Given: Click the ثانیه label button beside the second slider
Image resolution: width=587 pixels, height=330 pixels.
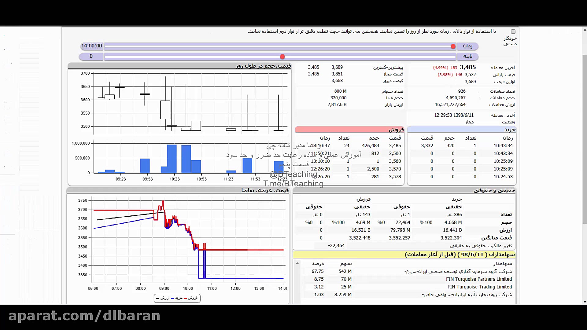Looking at the screenshot, I should pyautogui.click(x=467, y=57).
